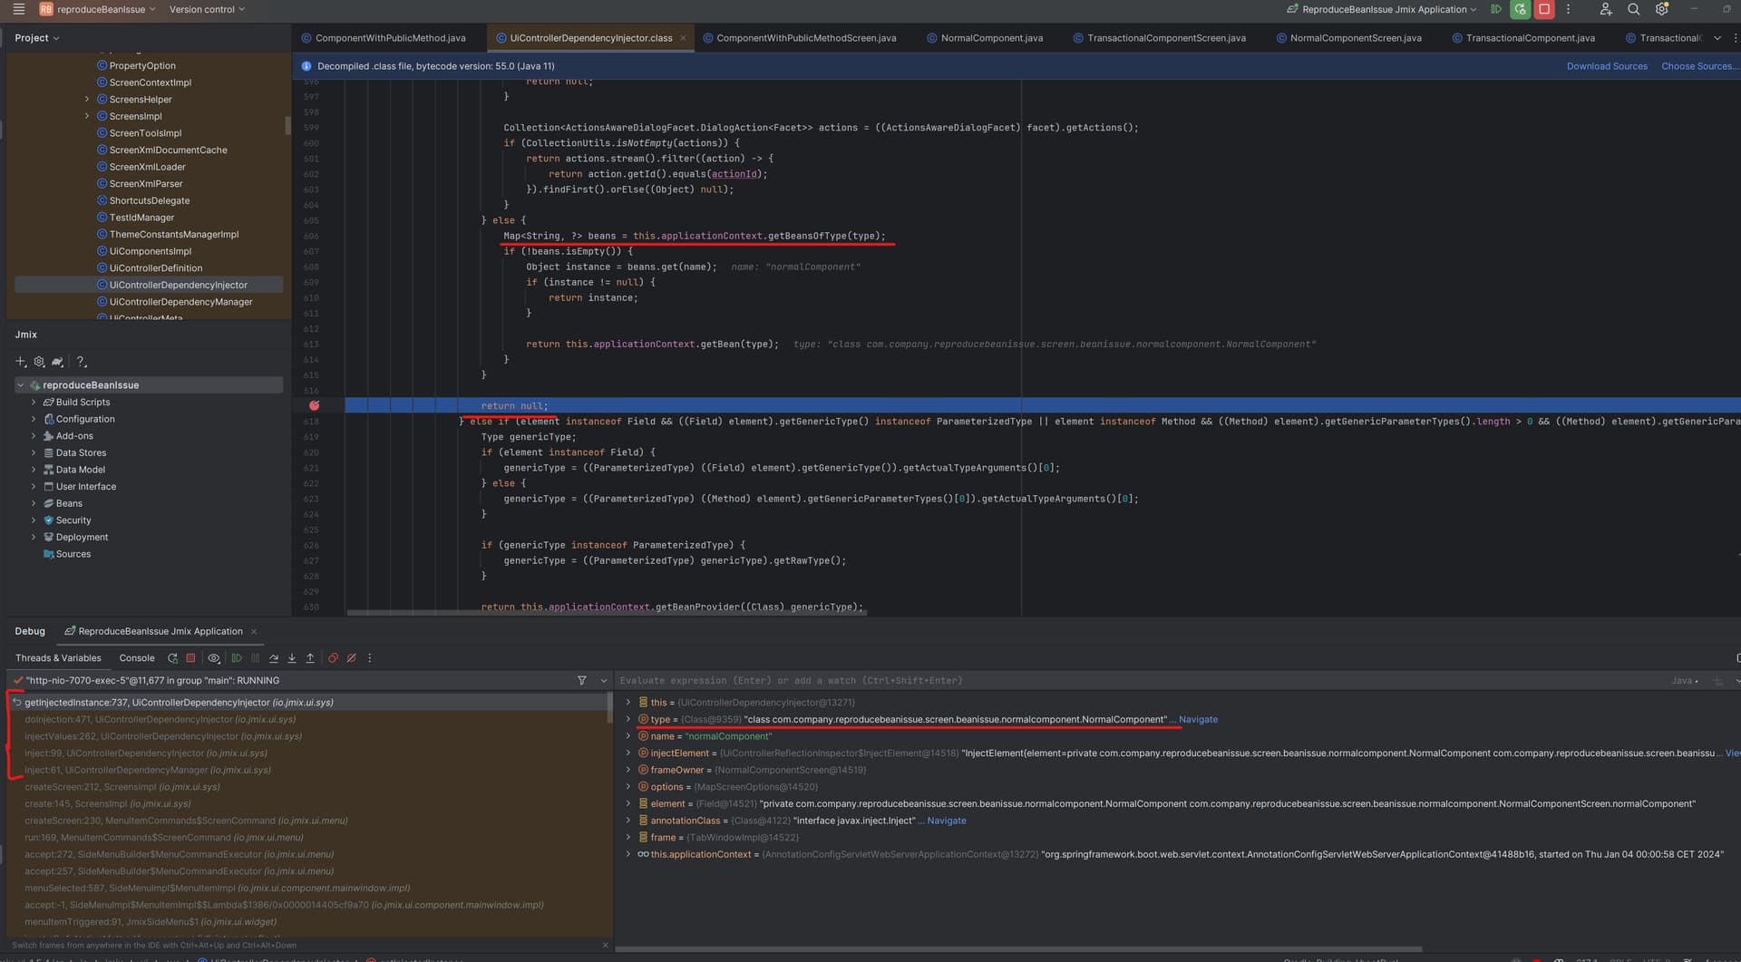The image size is (1741, 962).
Task: Click Navigate link beside annotationClass variable
Action: click(947, 821)
